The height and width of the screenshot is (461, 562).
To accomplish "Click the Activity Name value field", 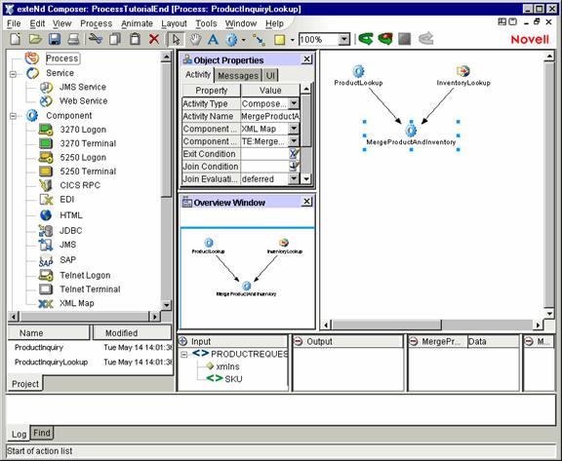I will coord(270,116).
